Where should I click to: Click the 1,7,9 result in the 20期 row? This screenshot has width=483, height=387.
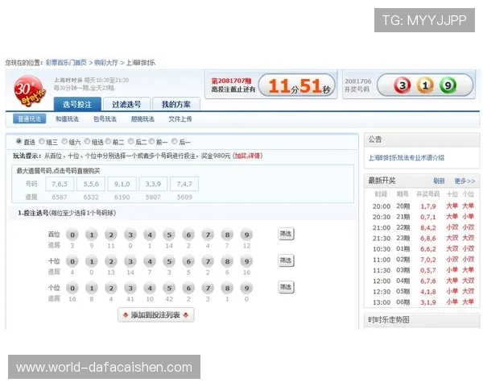tap(428, 206)
